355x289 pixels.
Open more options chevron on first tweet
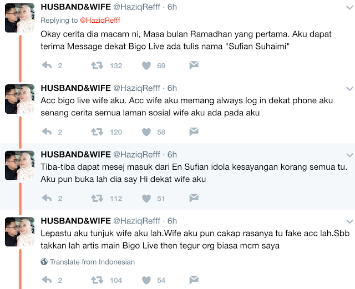click(x=350, y=8)
